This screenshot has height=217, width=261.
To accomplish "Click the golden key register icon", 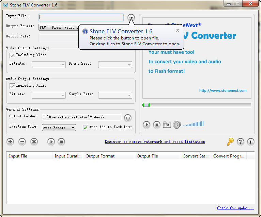I will coord(230,142).
